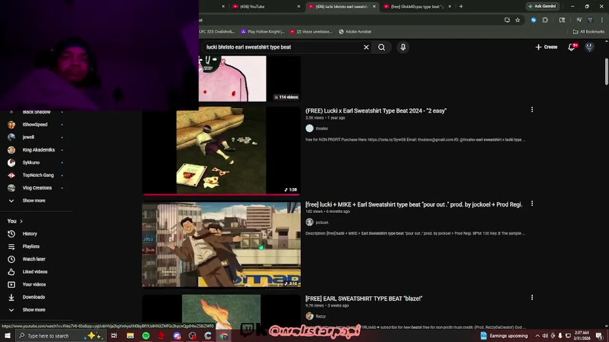Viewport: 609px width, 342px height.
Task: Open the browser extensions puzzle icon
Action: click(x=545, y=20)
